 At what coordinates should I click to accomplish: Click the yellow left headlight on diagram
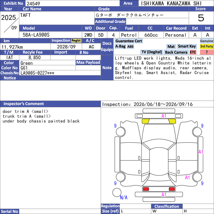tap(146, 121)
